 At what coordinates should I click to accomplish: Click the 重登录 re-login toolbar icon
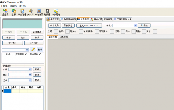[5, 11]
